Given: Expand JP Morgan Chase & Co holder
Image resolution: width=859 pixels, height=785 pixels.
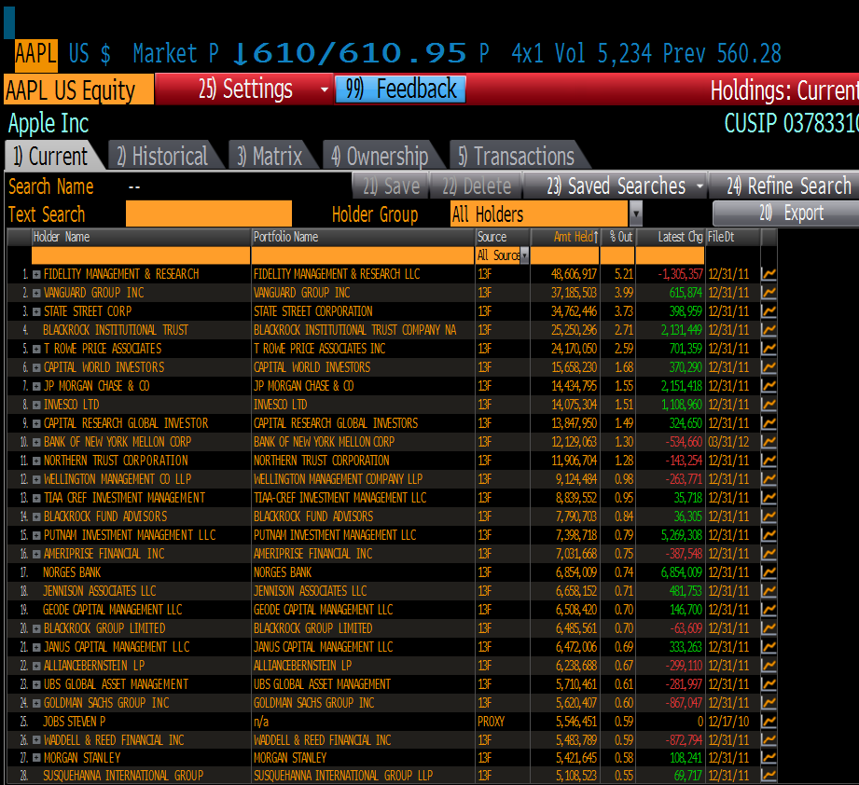Looking at the screenshot, I should (x=36, y=386).
